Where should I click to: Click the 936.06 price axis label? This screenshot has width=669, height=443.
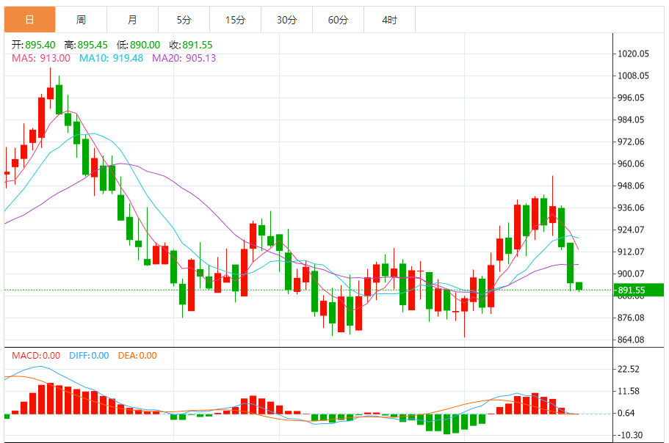pos(631,208)
